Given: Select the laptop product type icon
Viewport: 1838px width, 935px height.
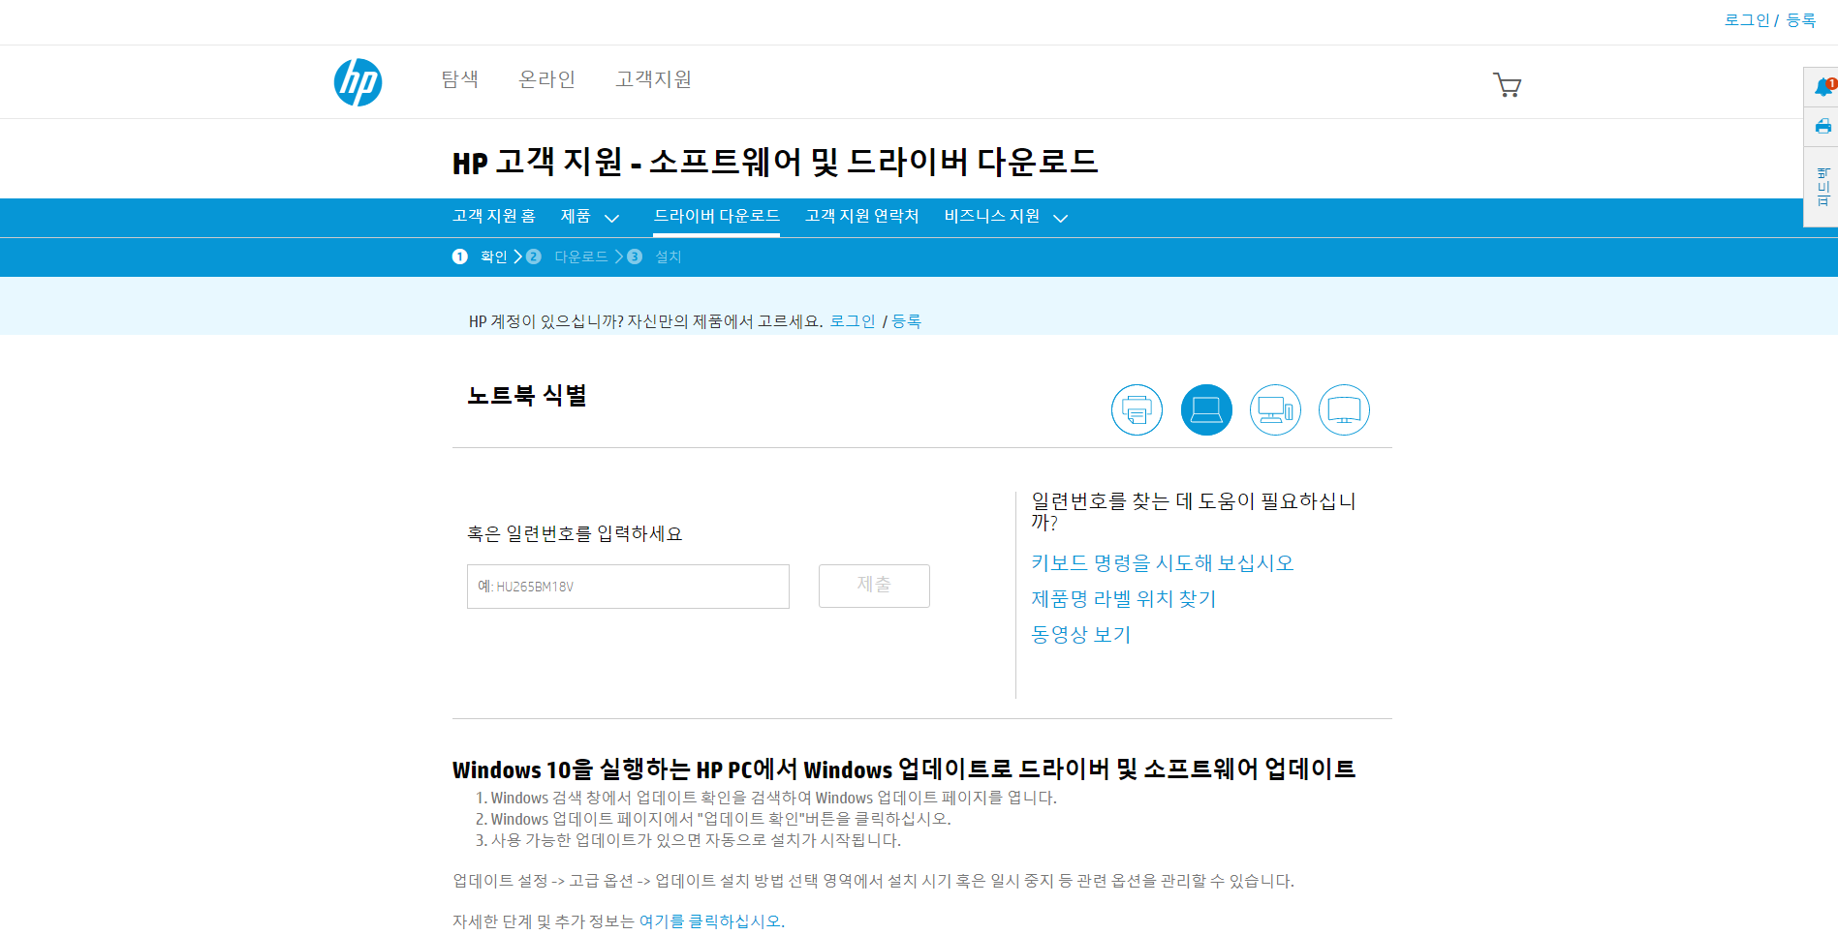Looking at the screenshot, I should pyautogui.click(x=1206, y=410).
